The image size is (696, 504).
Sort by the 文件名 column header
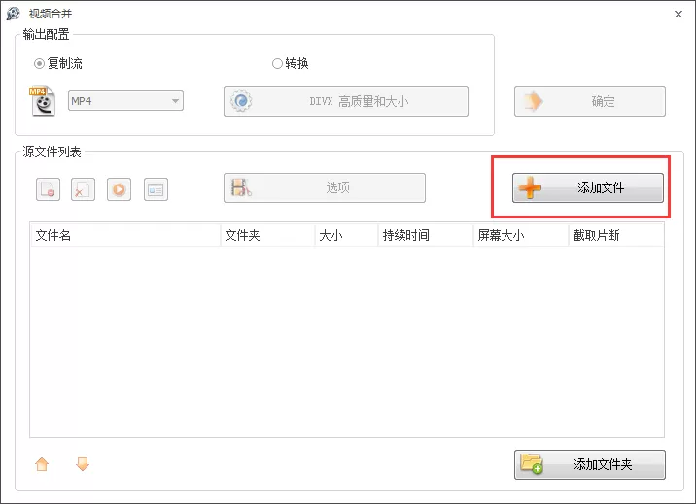tap(125, 235)
